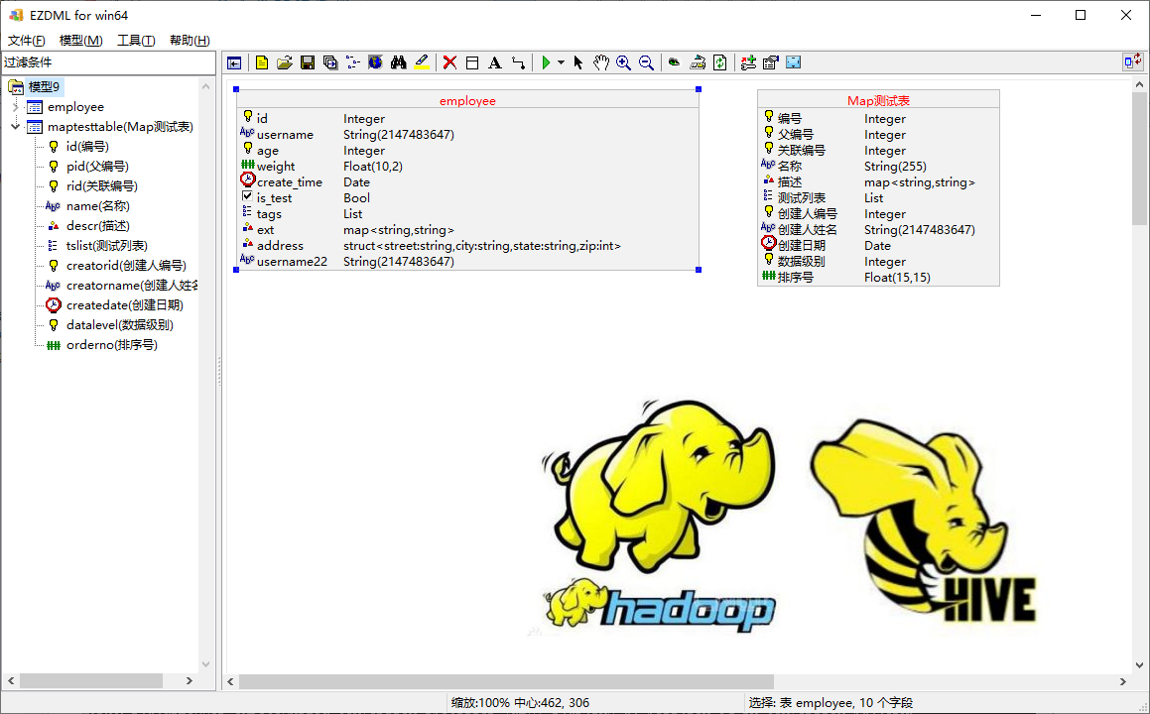The height and width of the screenshot is (714, 1150).
Task: Open the 文件(F) menu
Action: click(x=27, y=41)
